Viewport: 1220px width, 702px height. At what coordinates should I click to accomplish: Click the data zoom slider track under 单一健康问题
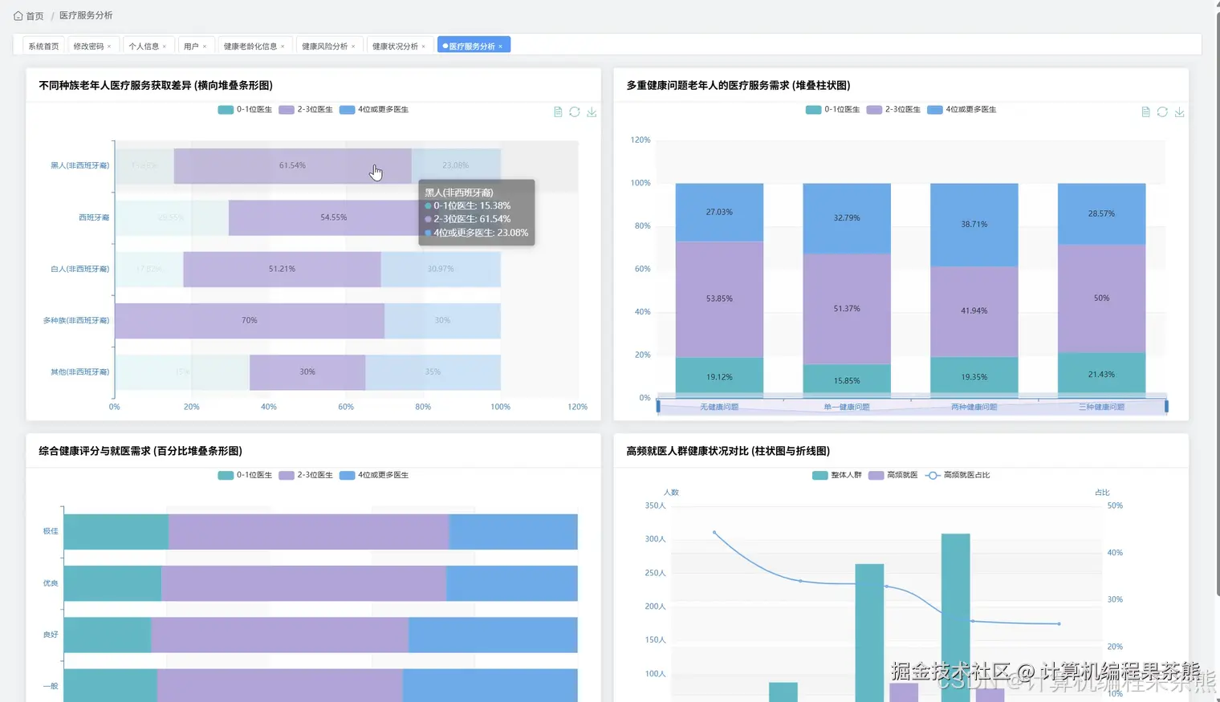tap(847, 407)
